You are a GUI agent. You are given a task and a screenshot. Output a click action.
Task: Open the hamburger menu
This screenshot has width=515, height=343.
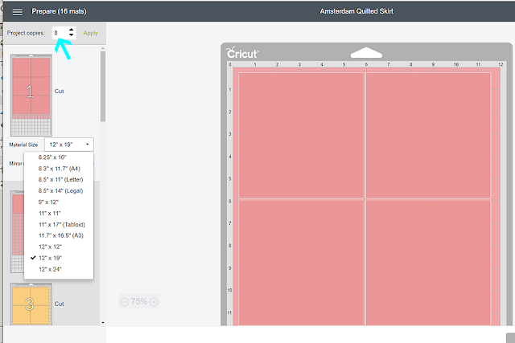18,12
